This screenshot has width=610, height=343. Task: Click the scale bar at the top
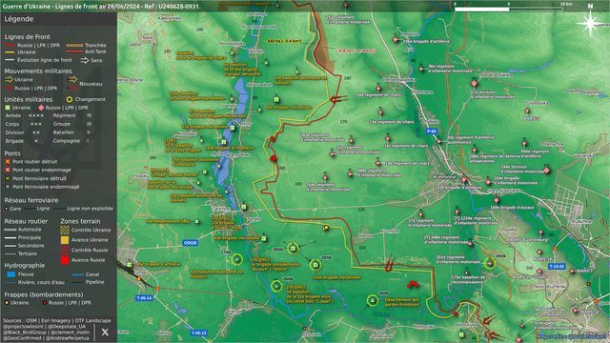(x=509, y=9)
